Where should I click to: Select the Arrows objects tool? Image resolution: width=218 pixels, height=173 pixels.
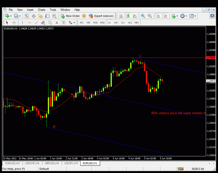pos(70,23)
